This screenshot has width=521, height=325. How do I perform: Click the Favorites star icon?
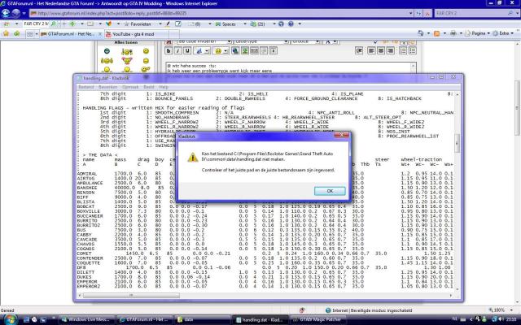(x=6, y=33)
